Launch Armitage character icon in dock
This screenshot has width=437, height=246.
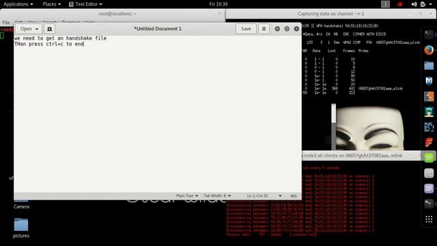tap(429, 112)
